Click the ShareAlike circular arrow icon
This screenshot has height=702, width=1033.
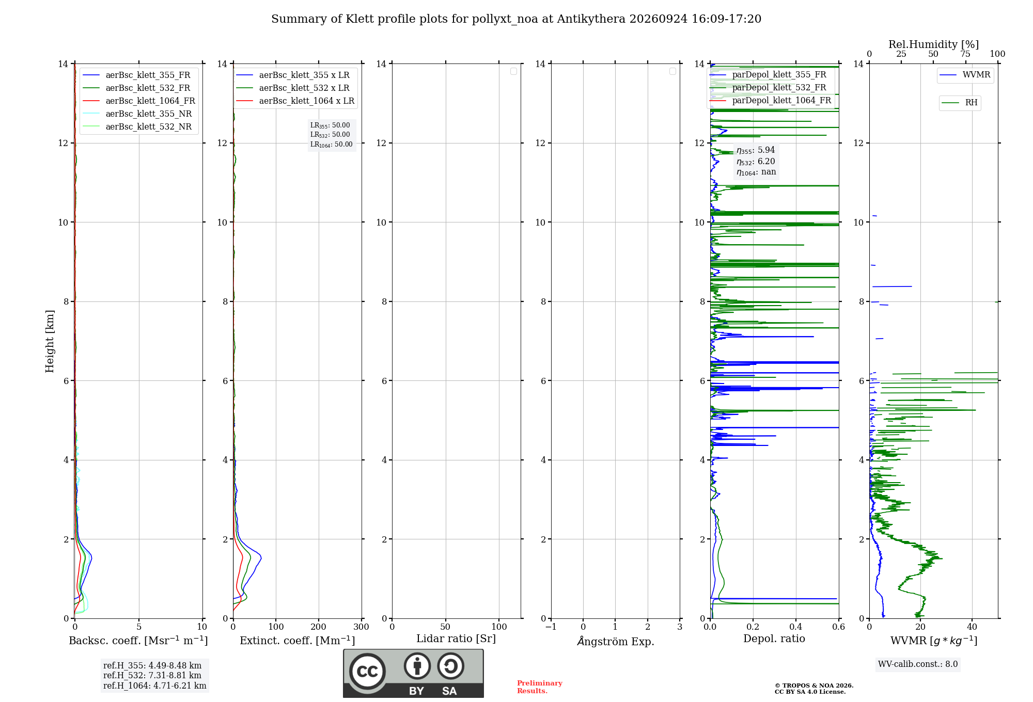coord(450,666)
